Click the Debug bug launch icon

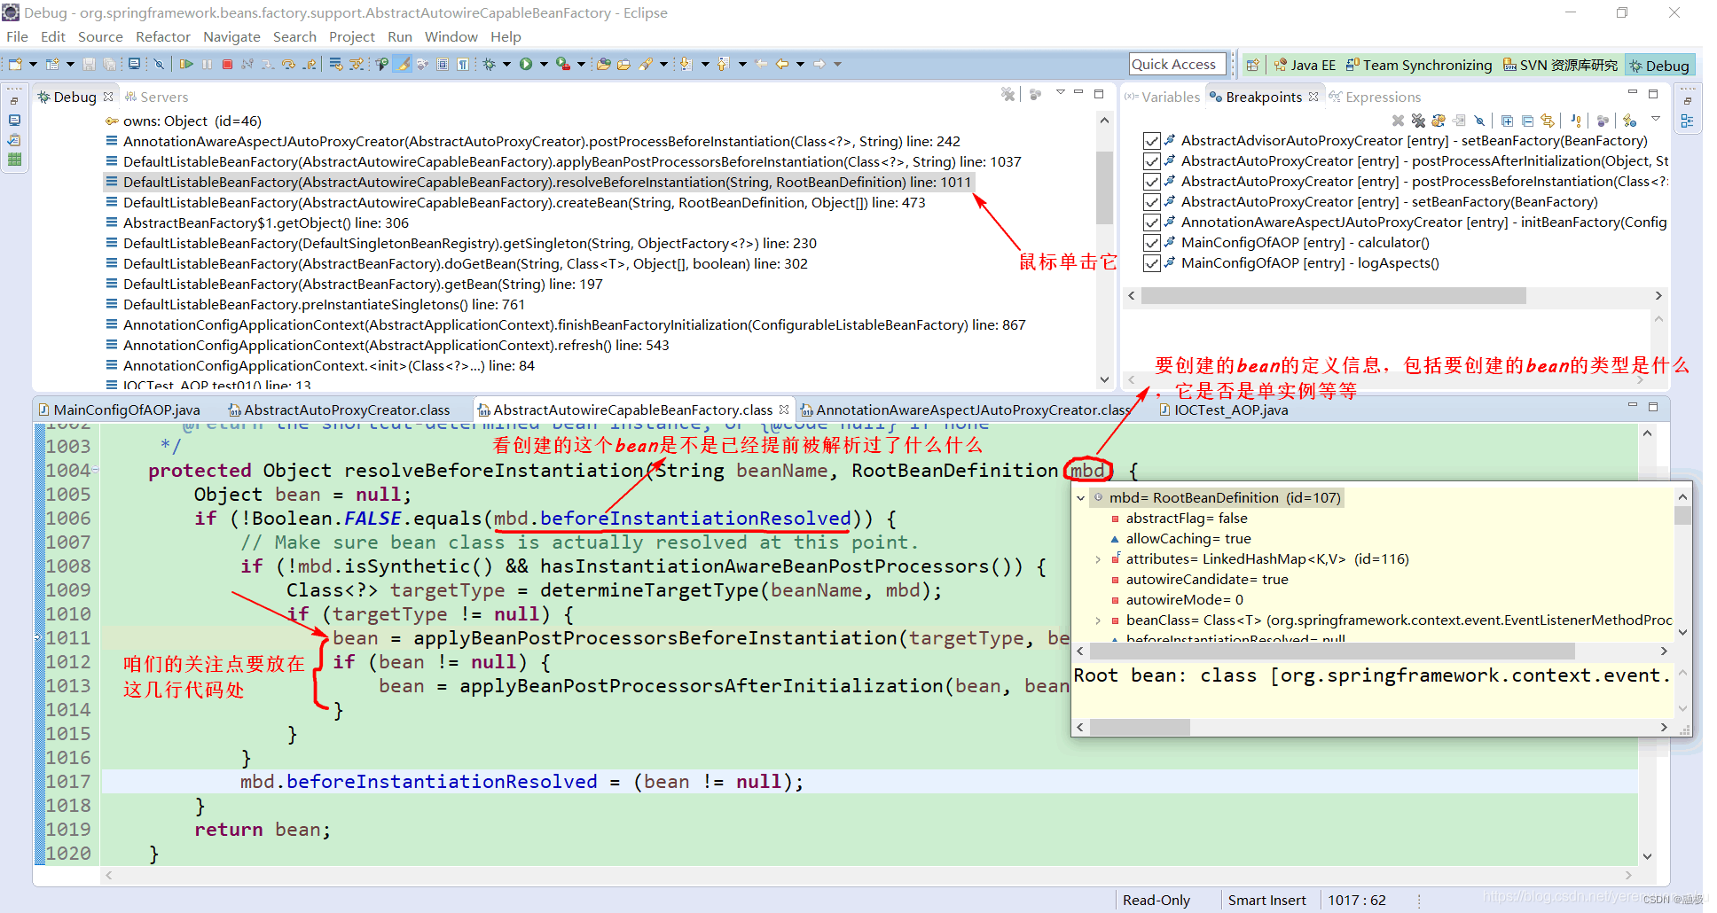coord(489,64)
